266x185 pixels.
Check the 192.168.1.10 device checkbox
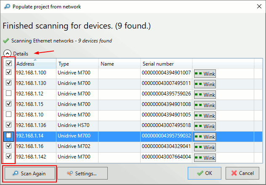point(9,114)
